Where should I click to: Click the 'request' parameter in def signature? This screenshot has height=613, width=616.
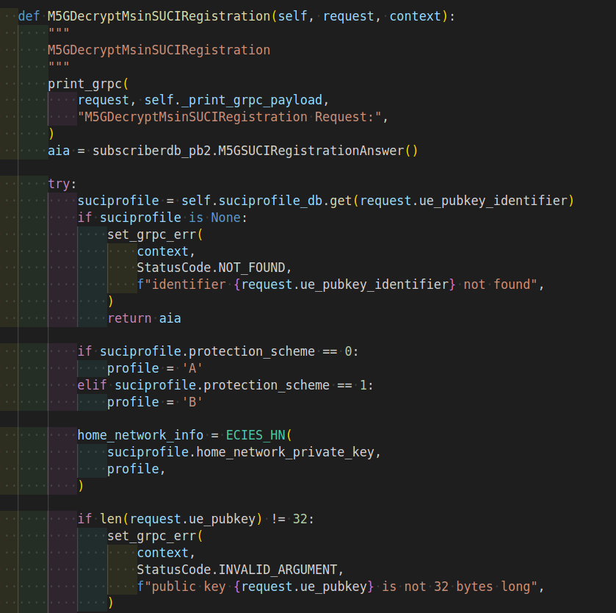pyautogui.click(x=349, y=16)
